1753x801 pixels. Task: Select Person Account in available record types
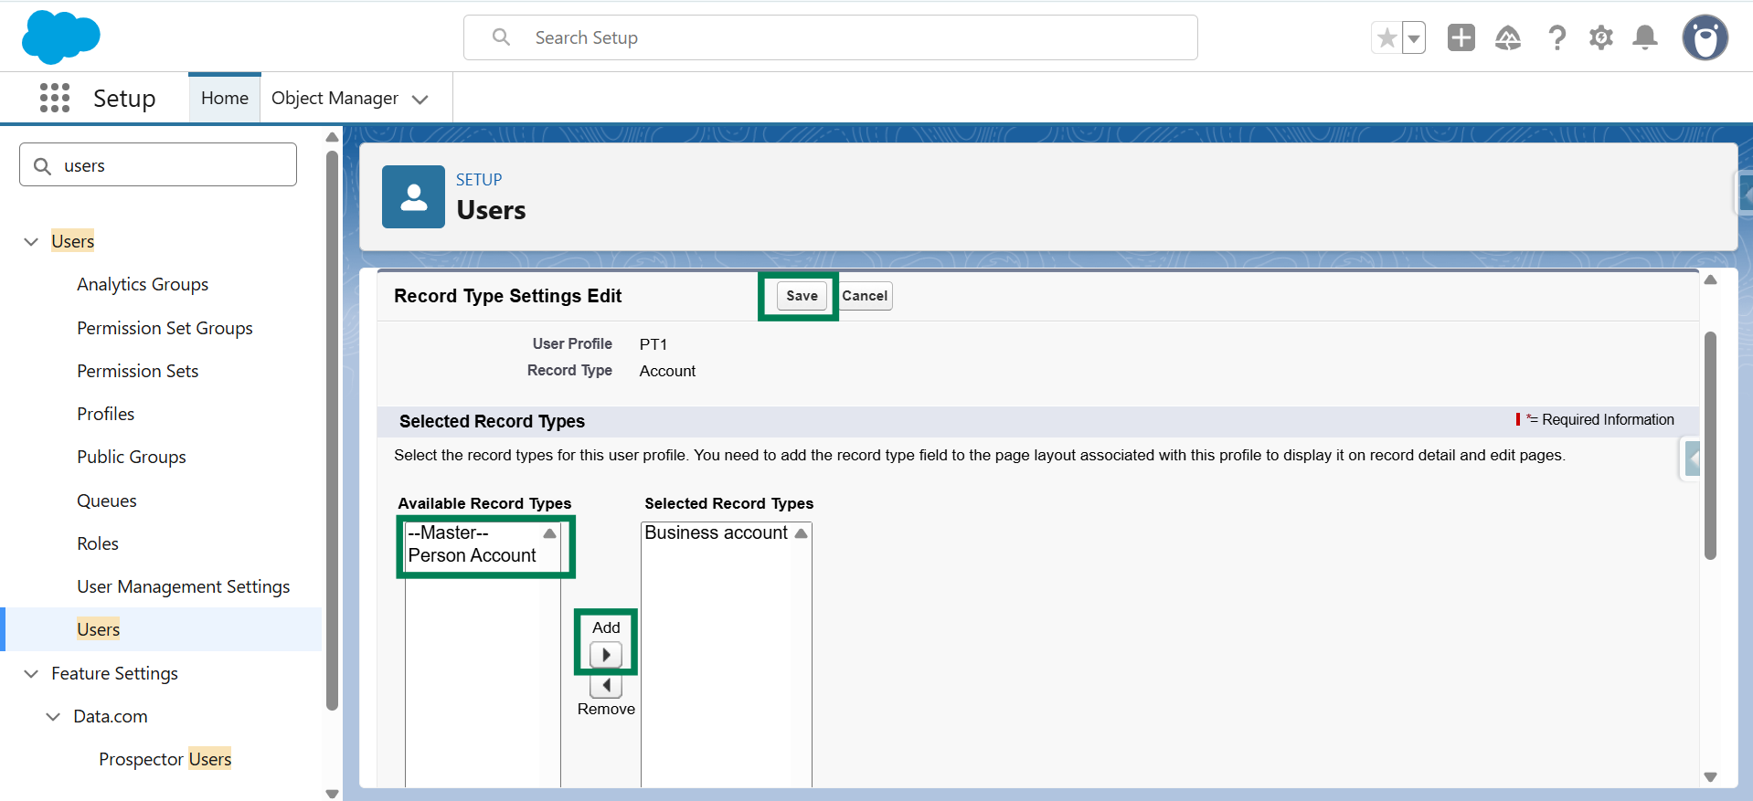472,555
